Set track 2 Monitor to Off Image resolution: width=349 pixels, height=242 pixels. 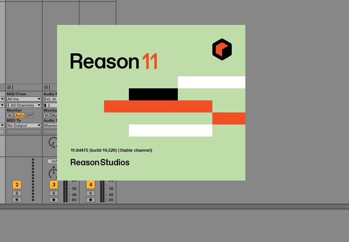click(30, 115)
